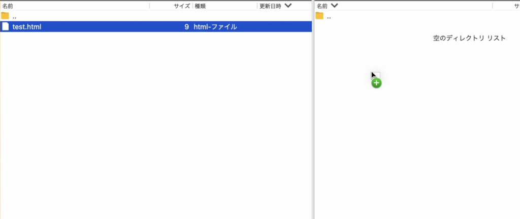Click html-ファイル type cell
Screen dimensions: 520x219
(215, 26)
